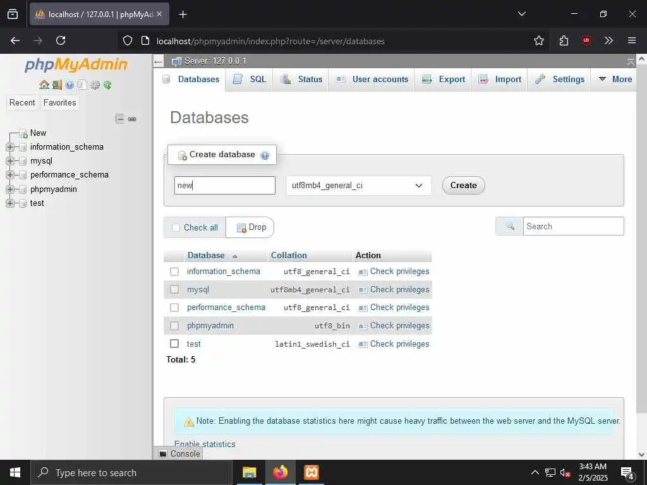Open the phpMyAdmin Home icon
647x485 pixels.
[x=44, y=85]
